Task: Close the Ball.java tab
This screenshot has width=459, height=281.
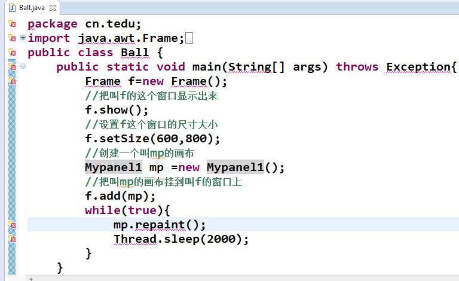Action: [53, 8]
